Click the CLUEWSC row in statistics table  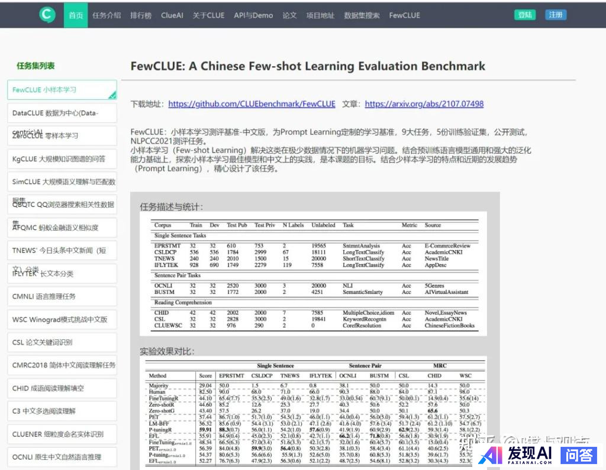(x=314, y=326)
